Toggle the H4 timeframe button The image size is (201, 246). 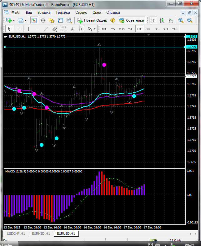coord(148,29)
